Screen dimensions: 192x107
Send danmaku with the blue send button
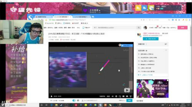(129, 100)
